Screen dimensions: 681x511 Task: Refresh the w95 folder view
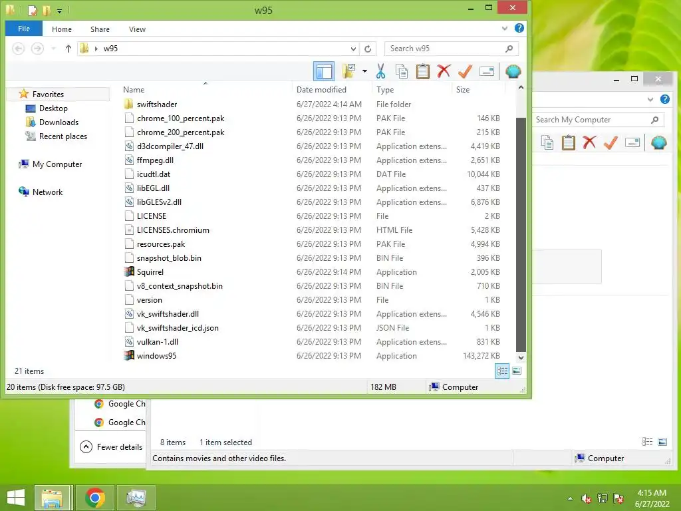click(368, 49)
